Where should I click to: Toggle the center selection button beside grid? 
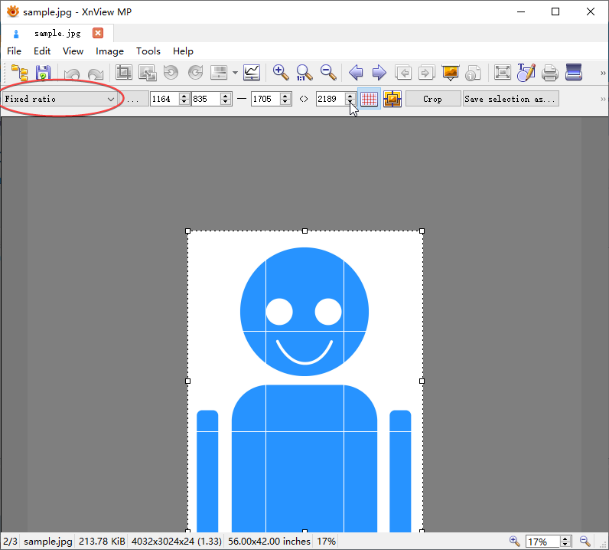coord(392,99)
